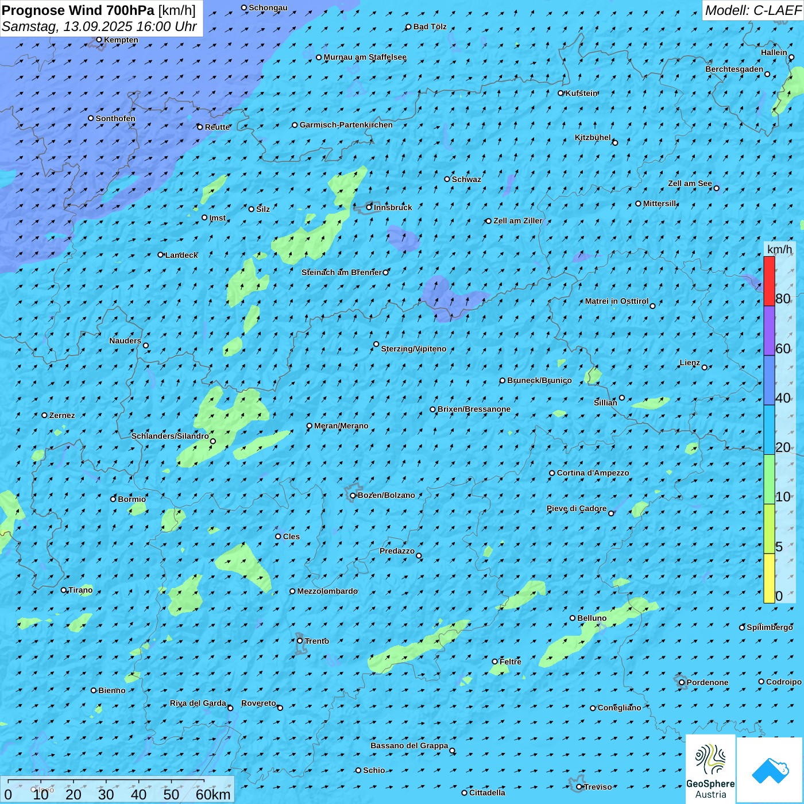Image resolution: width=804 pixels, height=804 pixels.
Task: Click the 'Belluno' label
Action: click(x=592, y=618)
